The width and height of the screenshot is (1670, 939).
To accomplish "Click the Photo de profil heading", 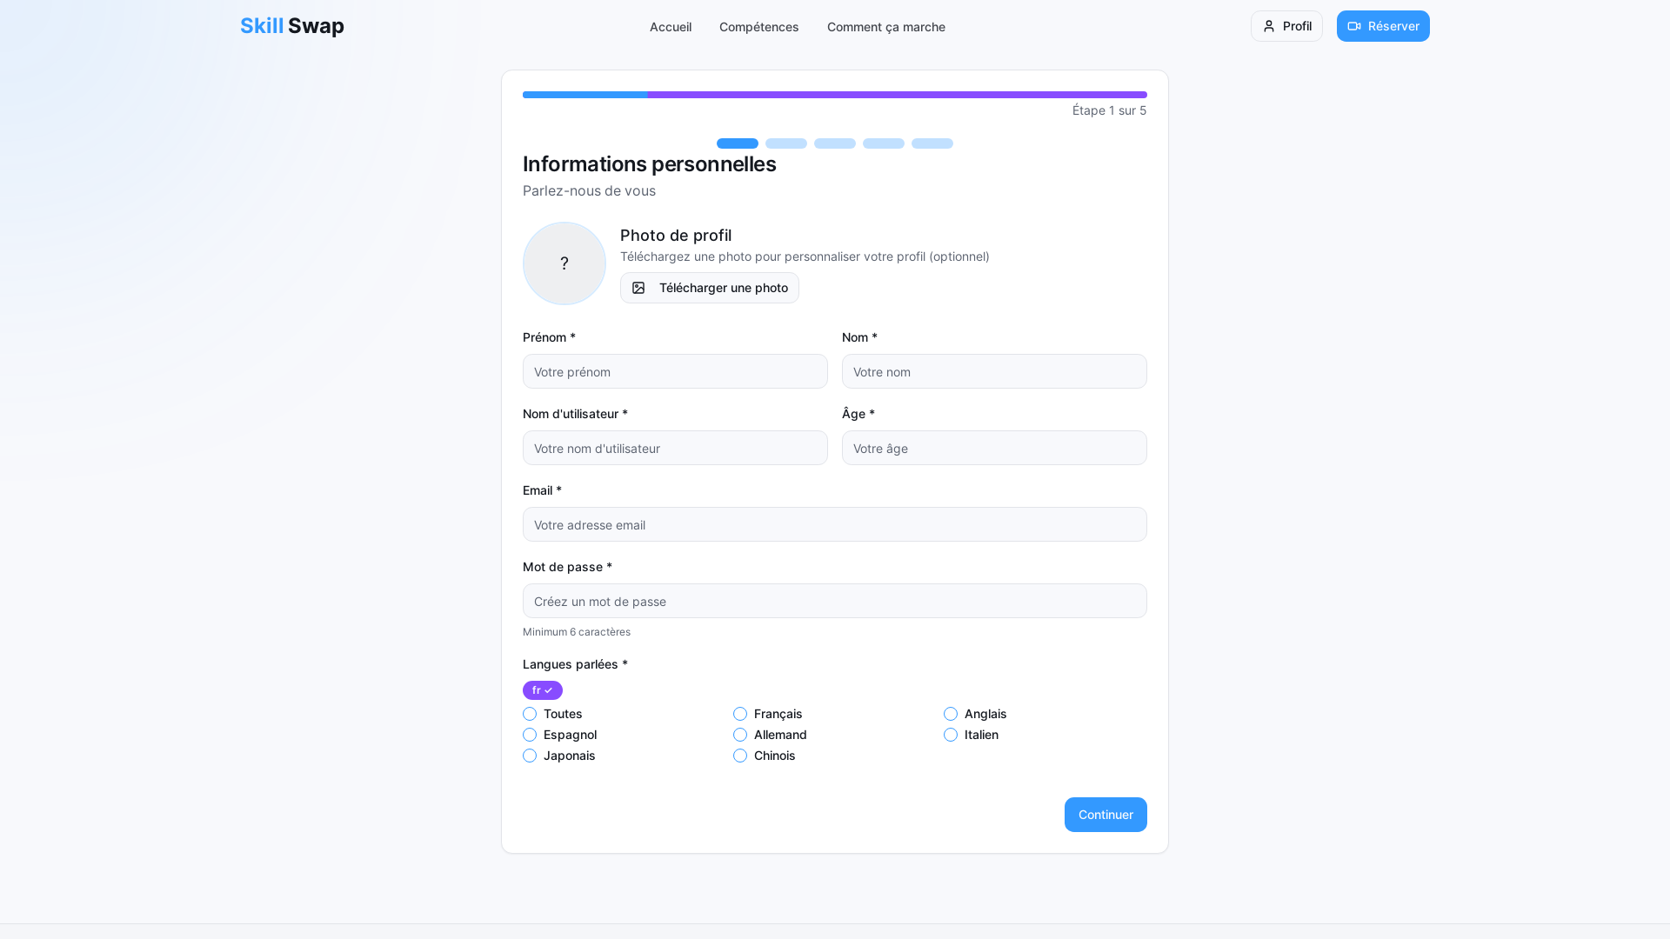I will coord(676,236).
